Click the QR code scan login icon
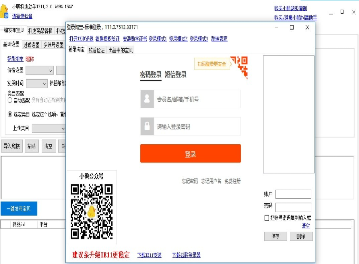The image size is (359, 264). click(240, 67)
